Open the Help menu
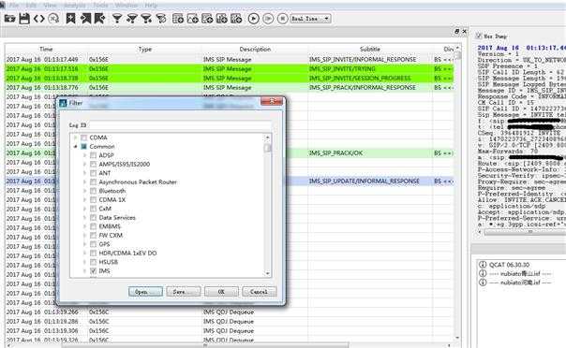This screenshot has width=566, height=348. pyautogui.click(x=151, y=5)
